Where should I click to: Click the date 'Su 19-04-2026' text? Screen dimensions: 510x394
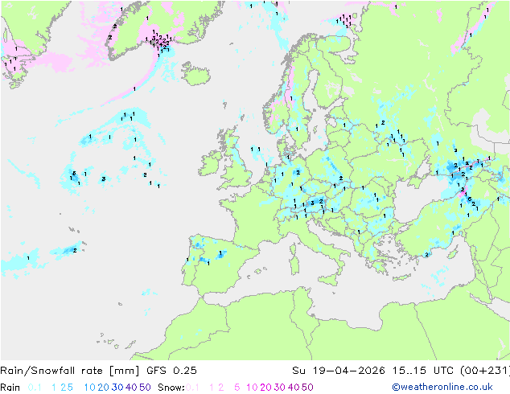[x=339, y=371]
